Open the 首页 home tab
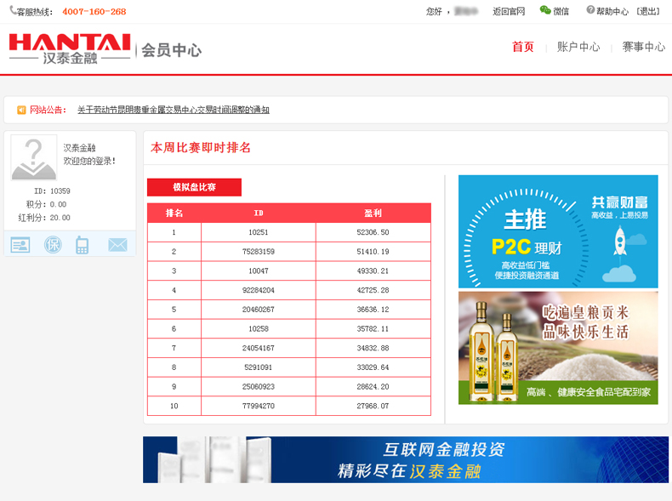This screenshot has width=672, height=501. click(x=522, y=48)
